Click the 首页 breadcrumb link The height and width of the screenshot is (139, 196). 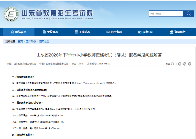(x=20, y=41)
